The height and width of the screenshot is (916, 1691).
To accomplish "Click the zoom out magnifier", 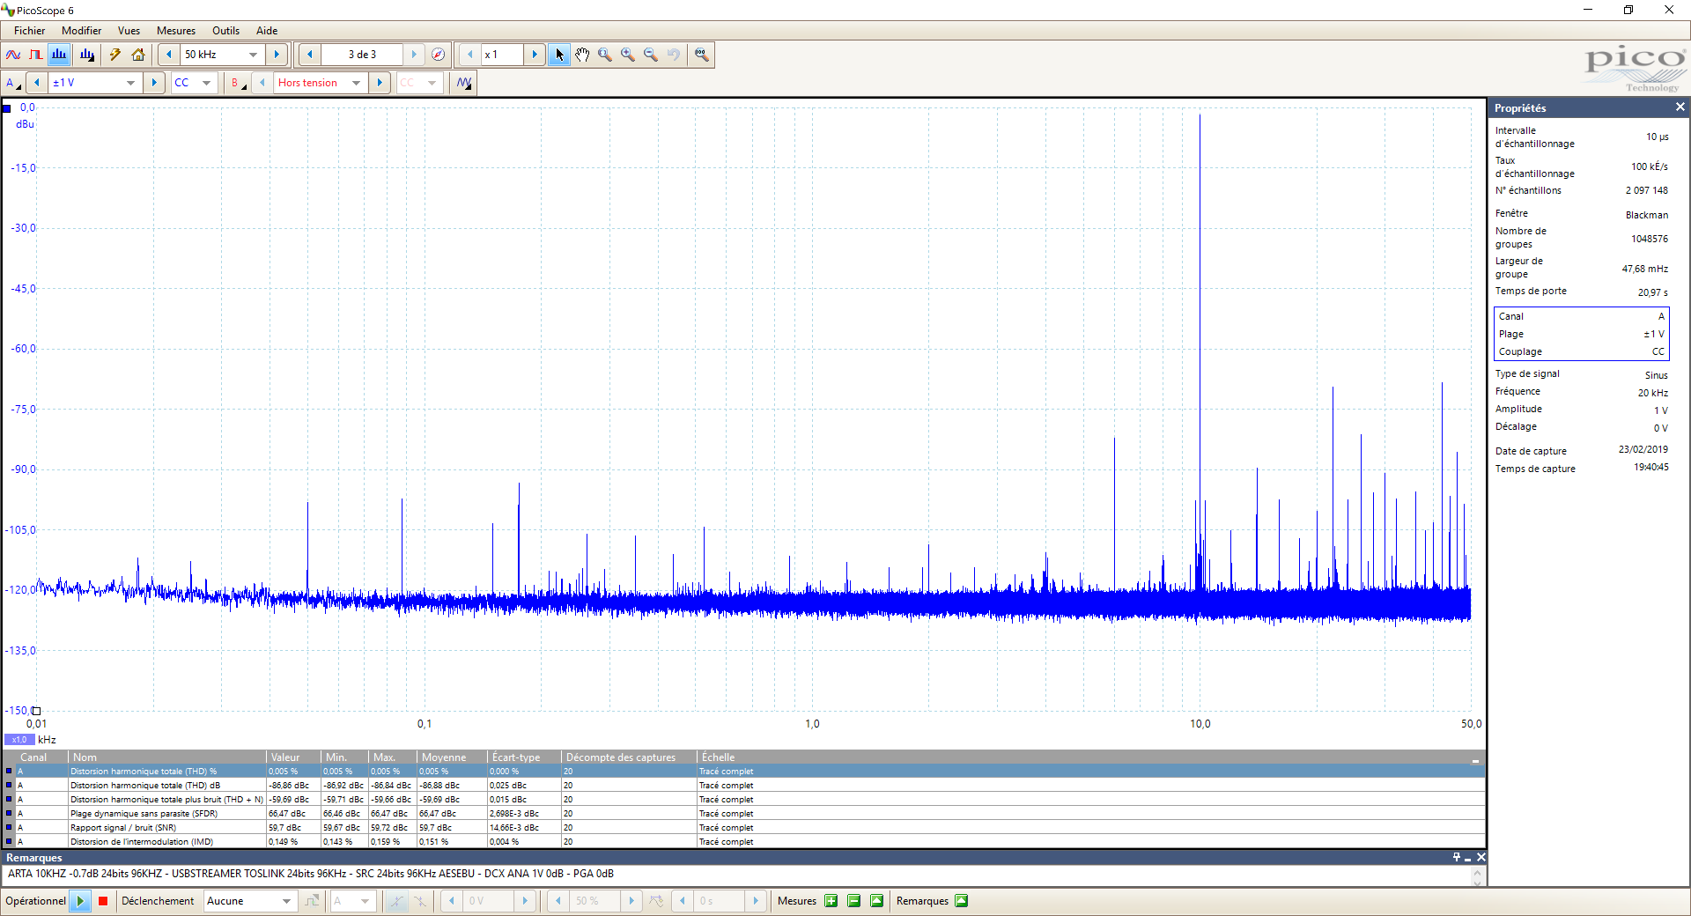I will click(x=651, y=55).
